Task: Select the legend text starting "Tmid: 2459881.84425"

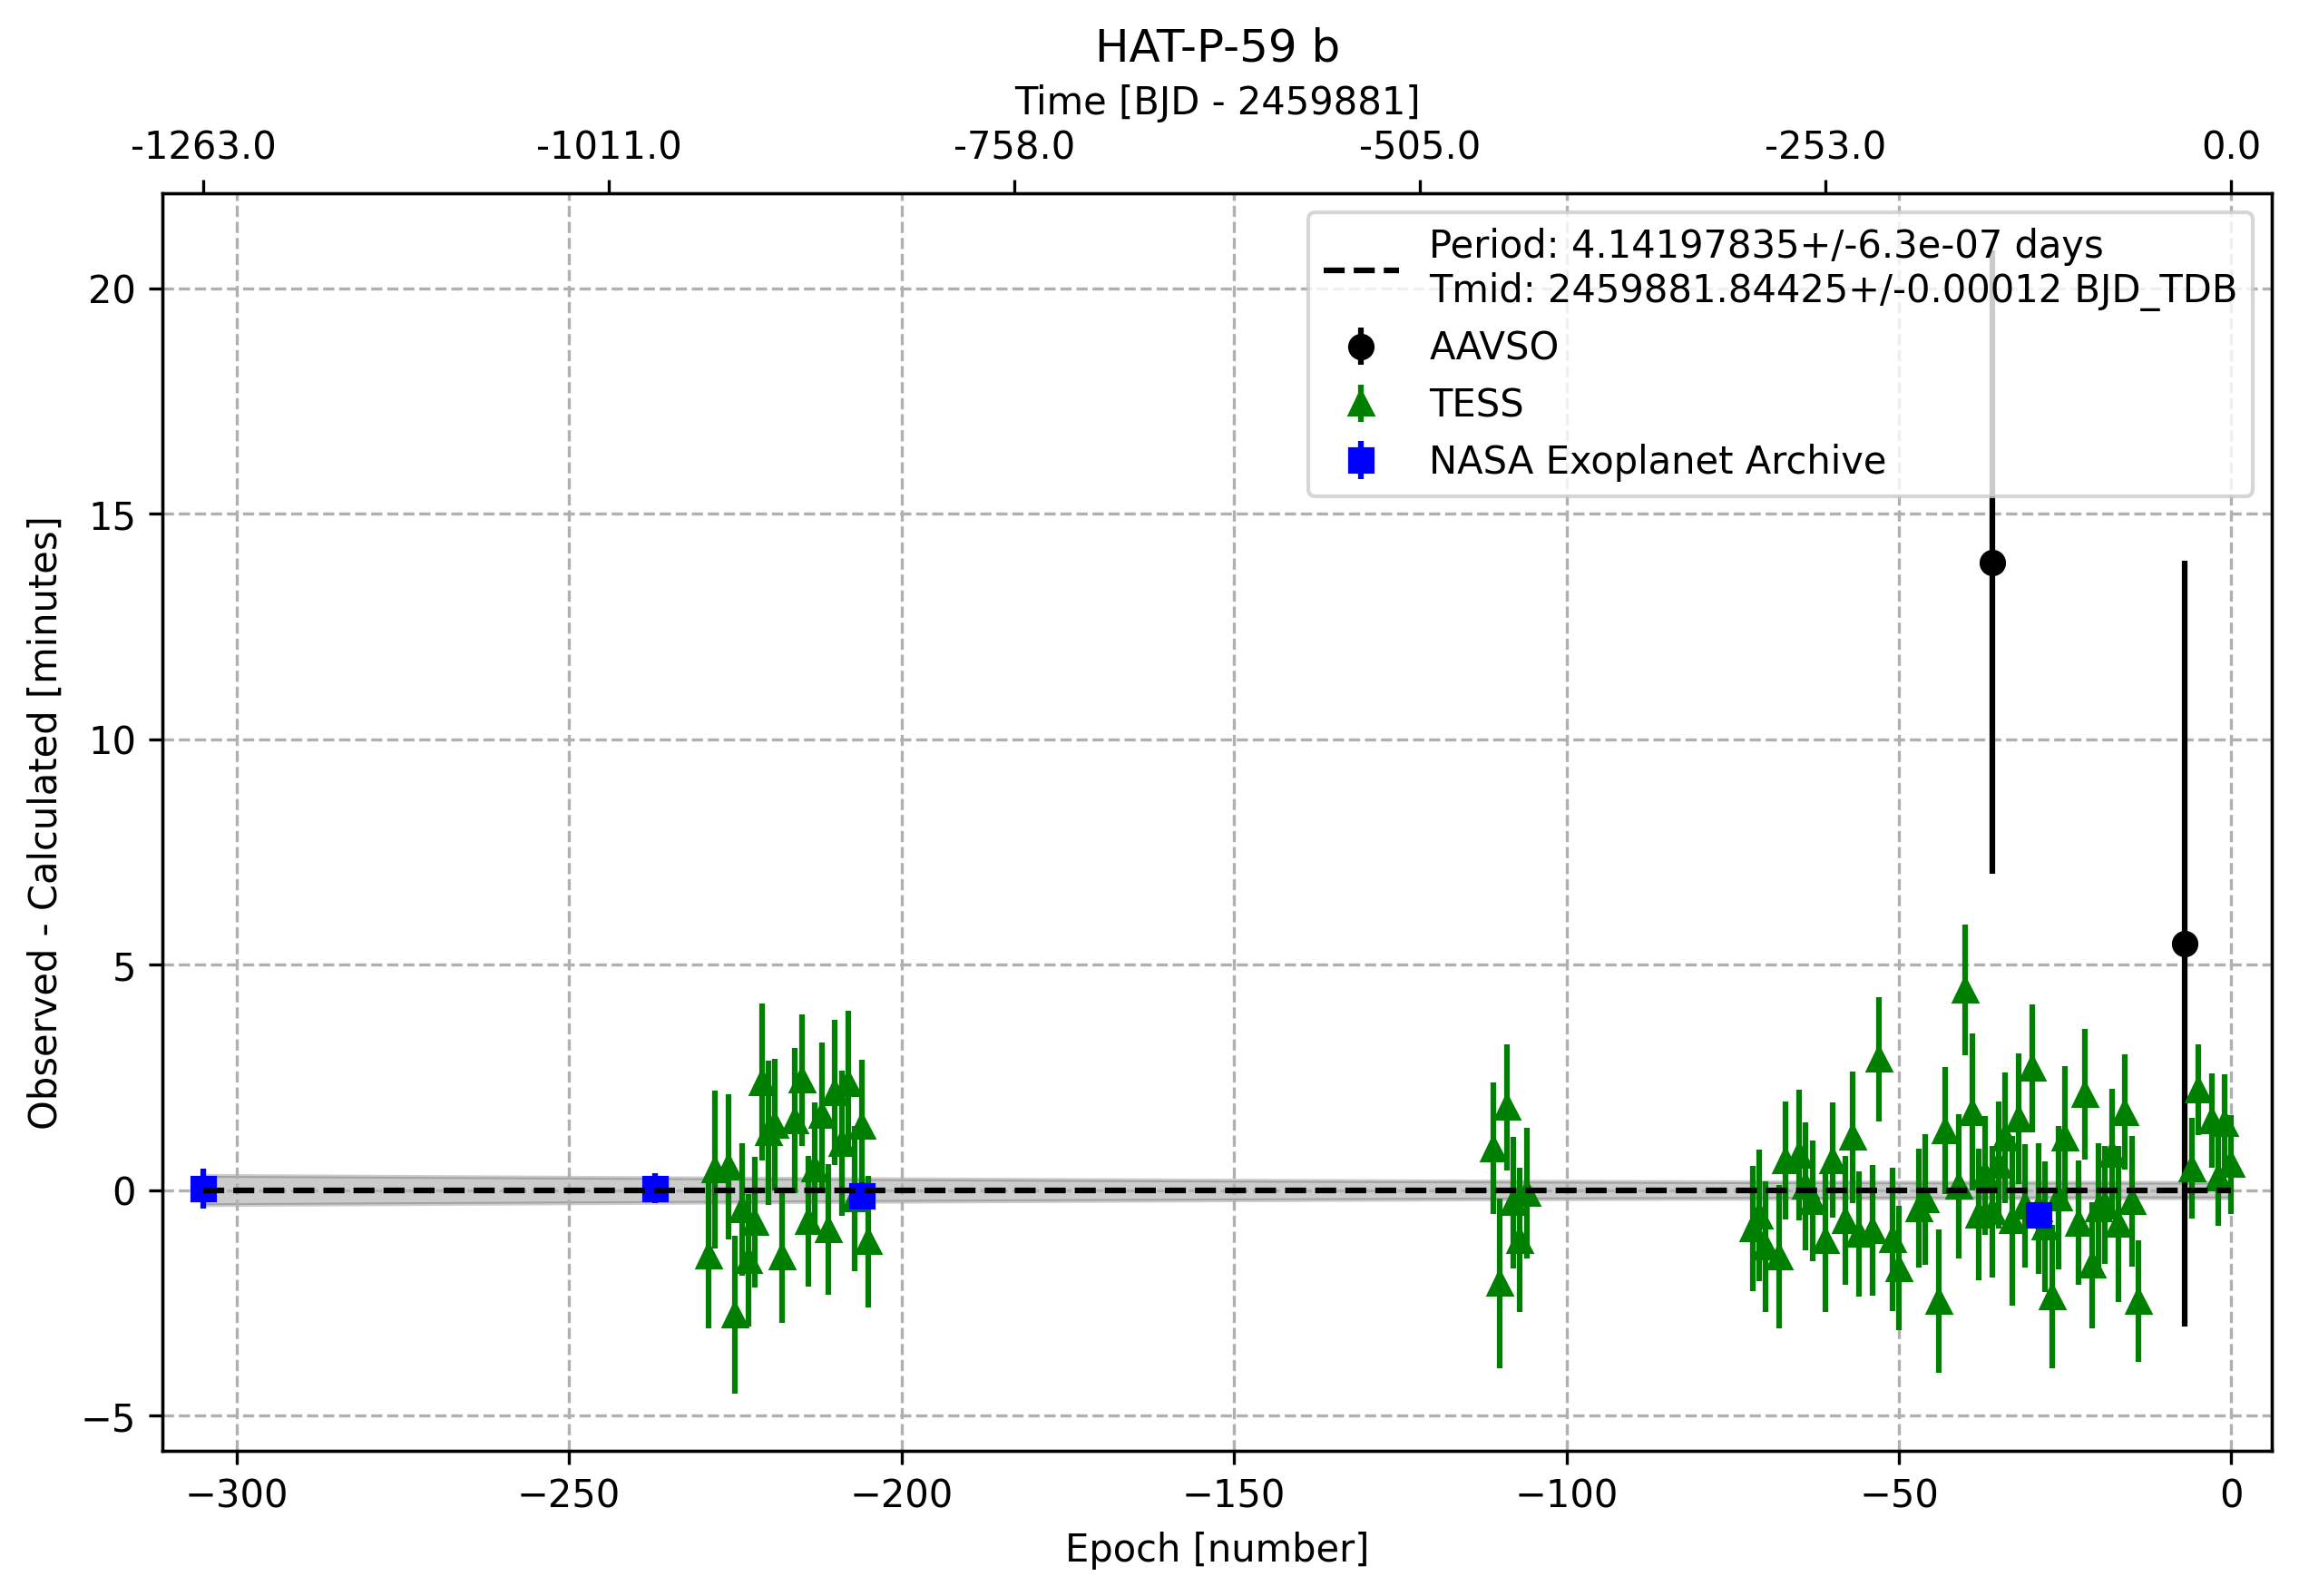Action: [1832, 289]
